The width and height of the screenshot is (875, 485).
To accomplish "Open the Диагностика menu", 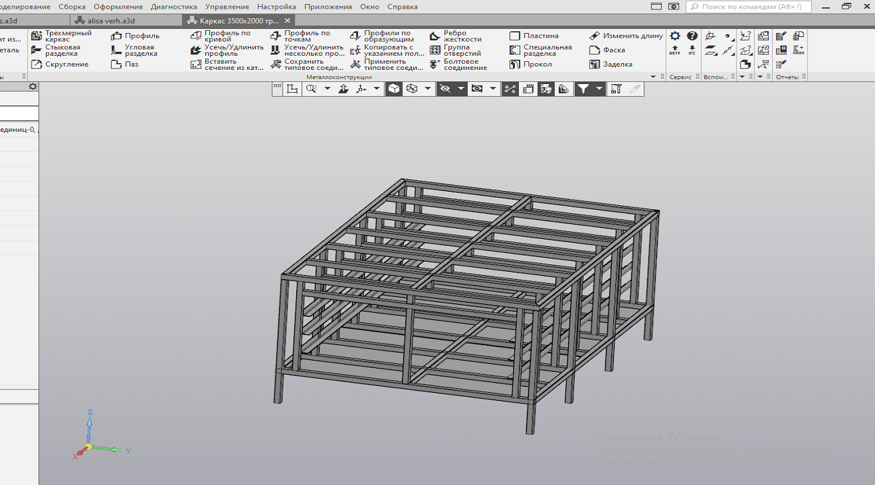I will point(174,7).
